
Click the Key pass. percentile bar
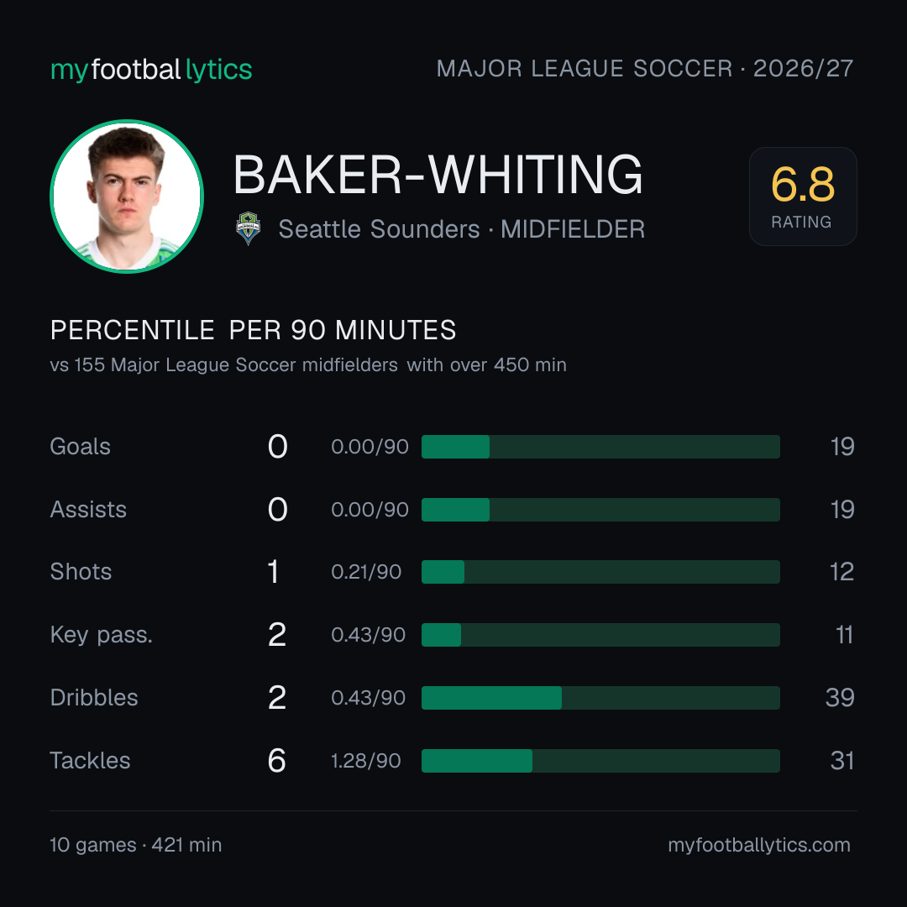click(x=600, y=635)
